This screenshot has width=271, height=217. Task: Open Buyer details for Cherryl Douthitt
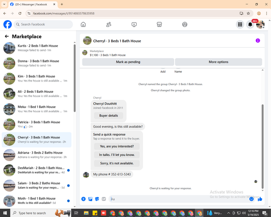point(108,116)
